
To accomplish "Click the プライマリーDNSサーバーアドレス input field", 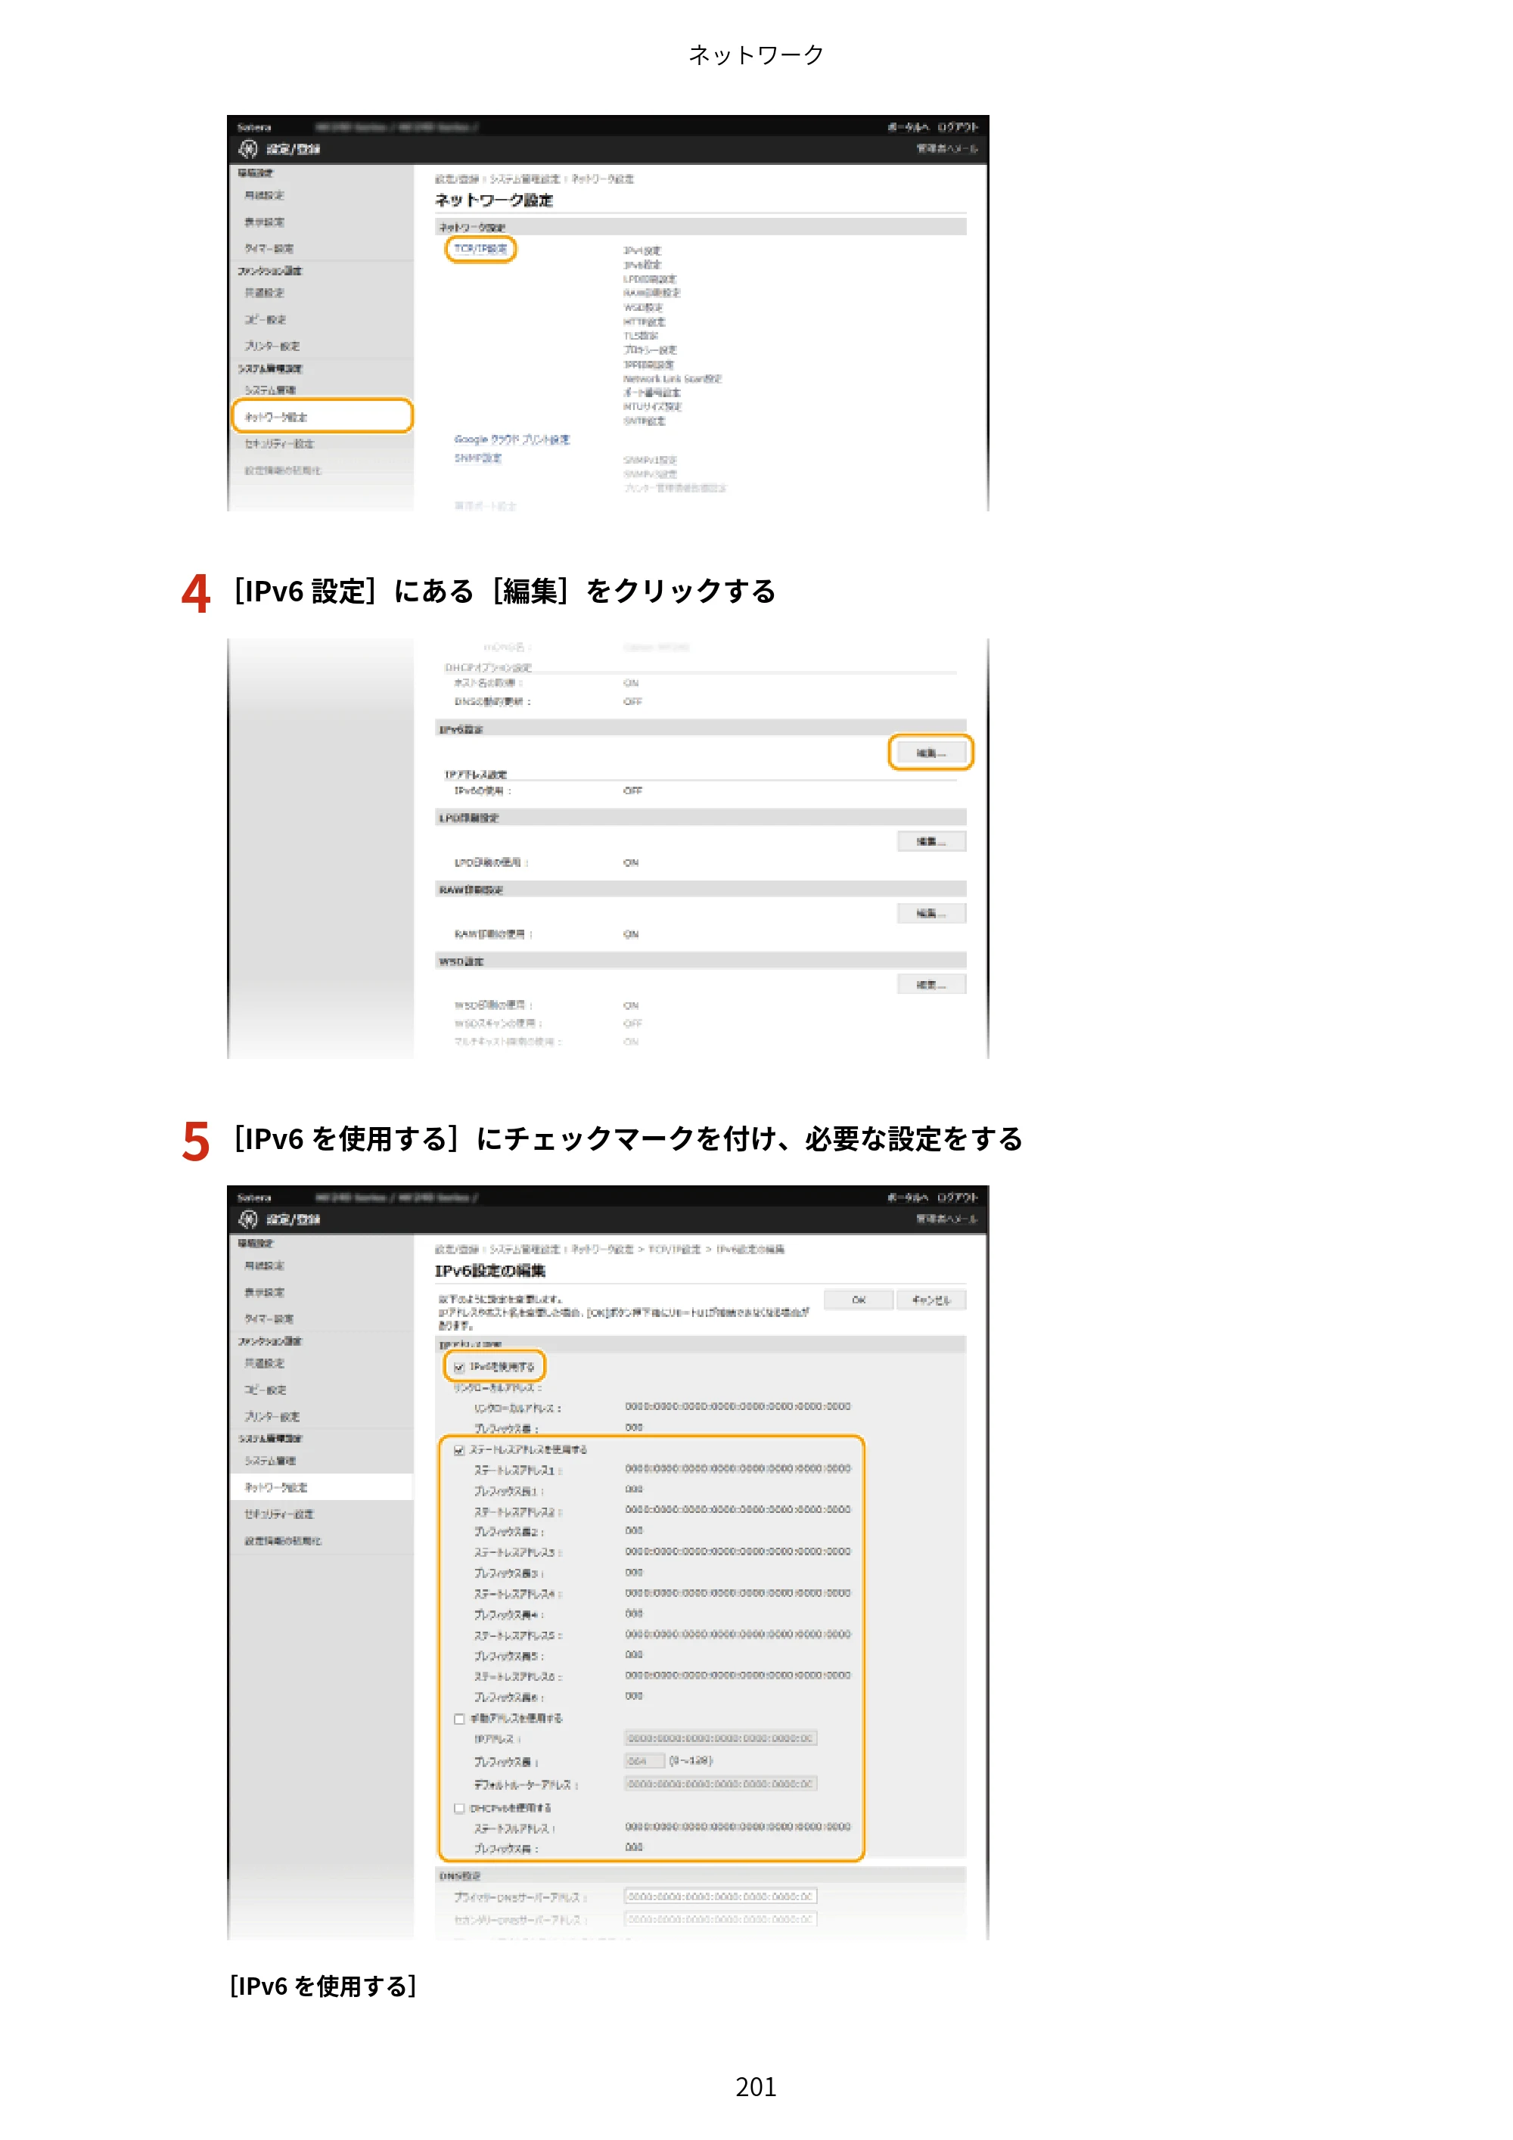I will point(721,1896).
